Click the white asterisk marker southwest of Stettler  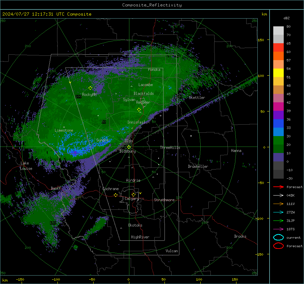click(x=160, y=116)
